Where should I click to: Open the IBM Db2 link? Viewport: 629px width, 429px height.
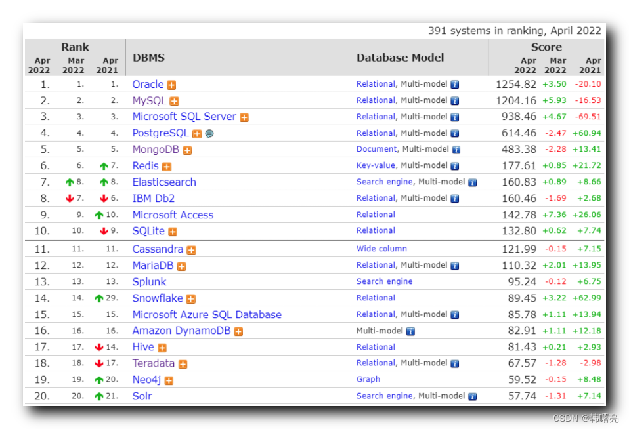click(x=154, y=199)
